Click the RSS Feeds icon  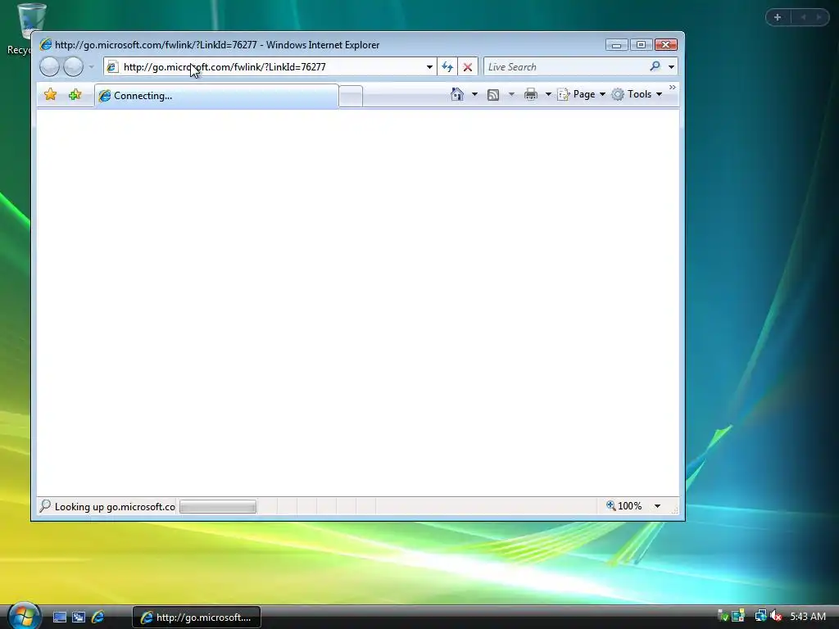pos(493,95)
